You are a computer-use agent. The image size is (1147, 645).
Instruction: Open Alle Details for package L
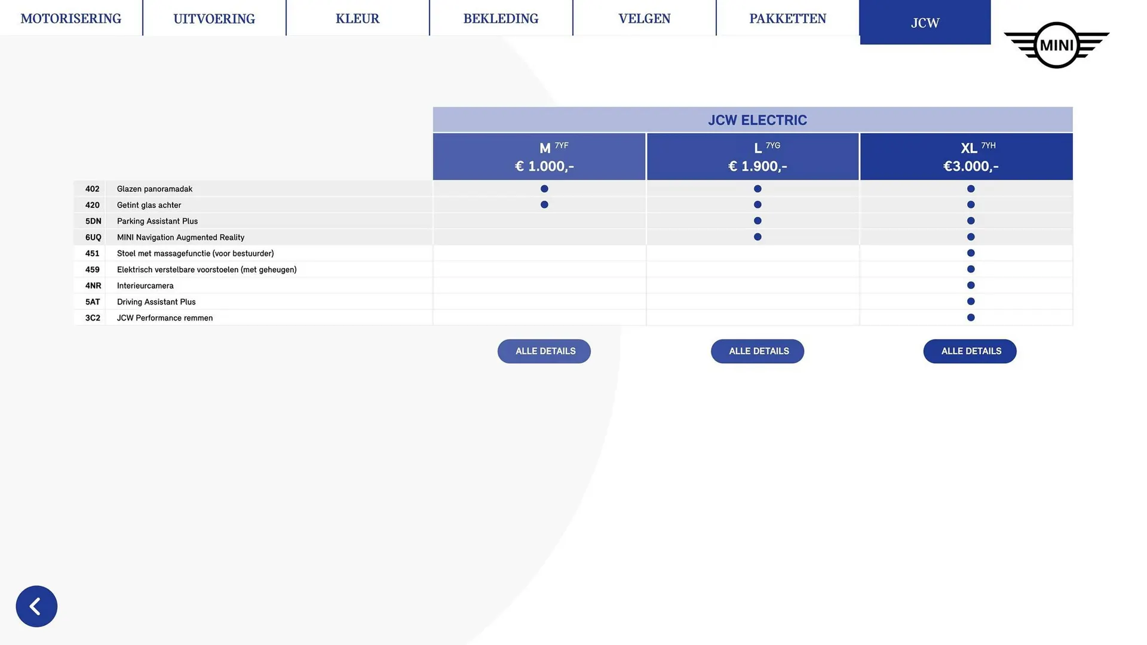757,351
